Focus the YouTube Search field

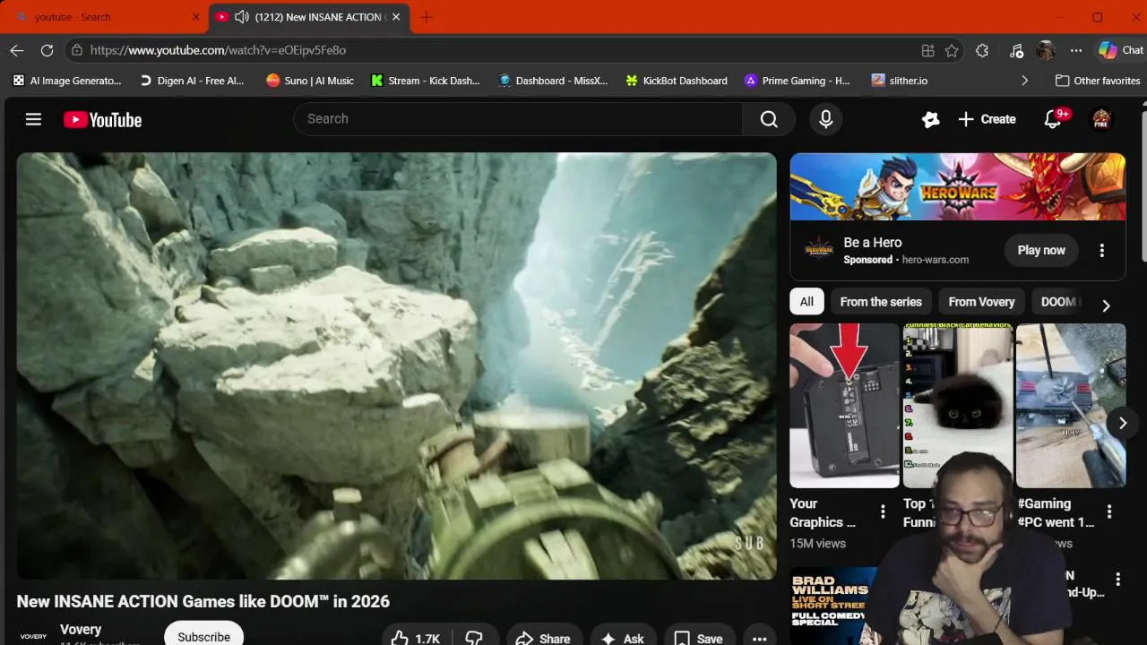tap(518, 119)
